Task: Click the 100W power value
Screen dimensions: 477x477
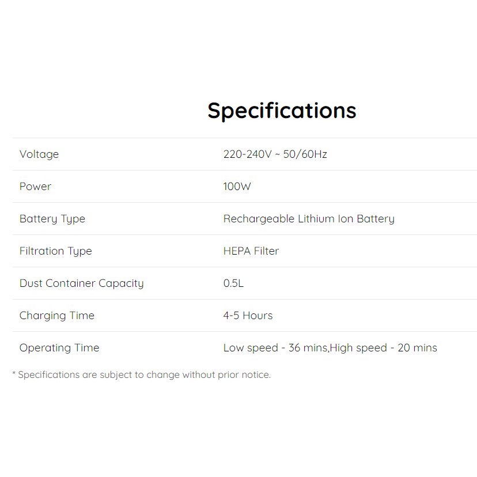Action: pos(237,187)
